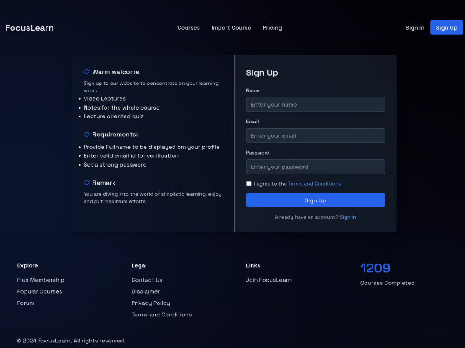The height and width of the screenshot is (348, 465).
Task: Click Set a strong password text
Action: pyautogui.click(x=115, y=165)
